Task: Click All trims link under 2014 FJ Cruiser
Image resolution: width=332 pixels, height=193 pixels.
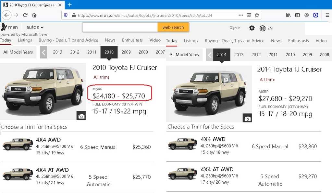Action: [267, 80]
